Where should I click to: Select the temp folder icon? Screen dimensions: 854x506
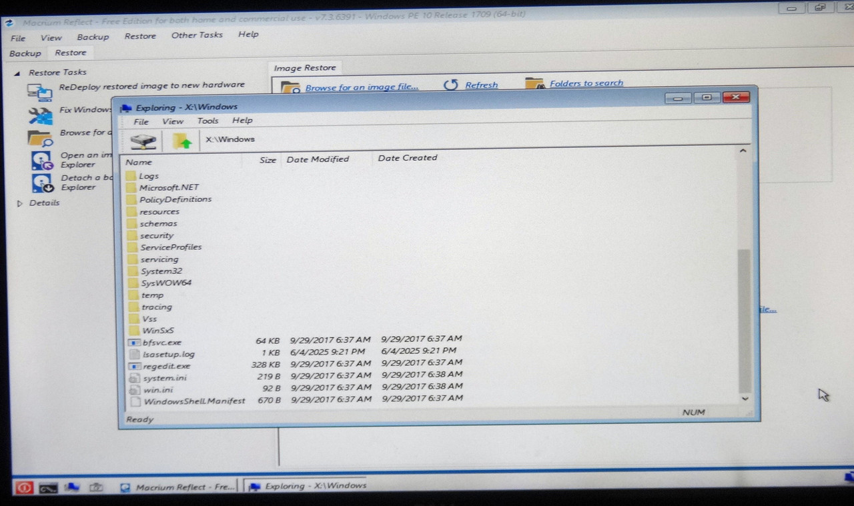133,295
